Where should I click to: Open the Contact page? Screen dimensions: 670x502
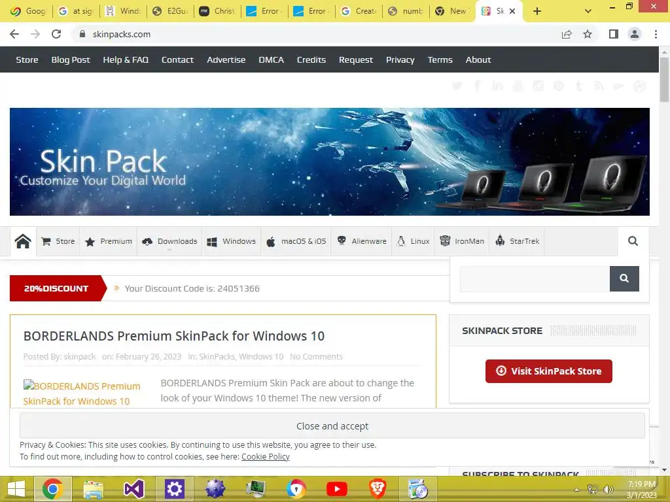(177, 59)
